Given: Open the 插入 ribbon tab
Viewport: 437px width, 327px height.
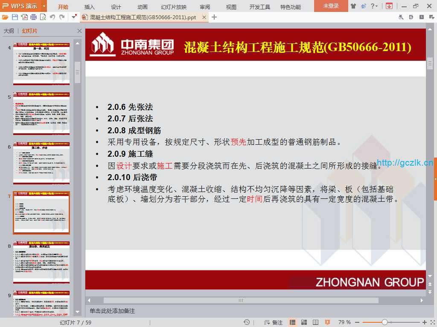Looking at the screenshot, I should pyautogui.click(x=90, y=7).
